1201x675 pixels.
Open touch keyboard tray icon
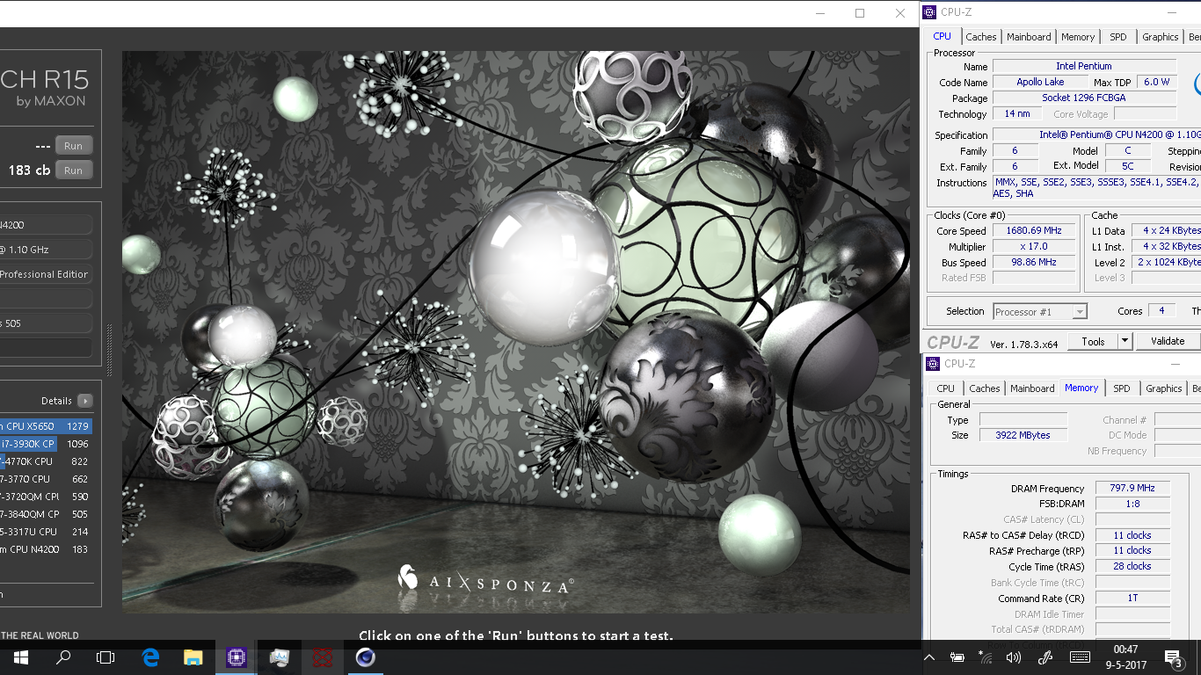[x=1081, y=657]
